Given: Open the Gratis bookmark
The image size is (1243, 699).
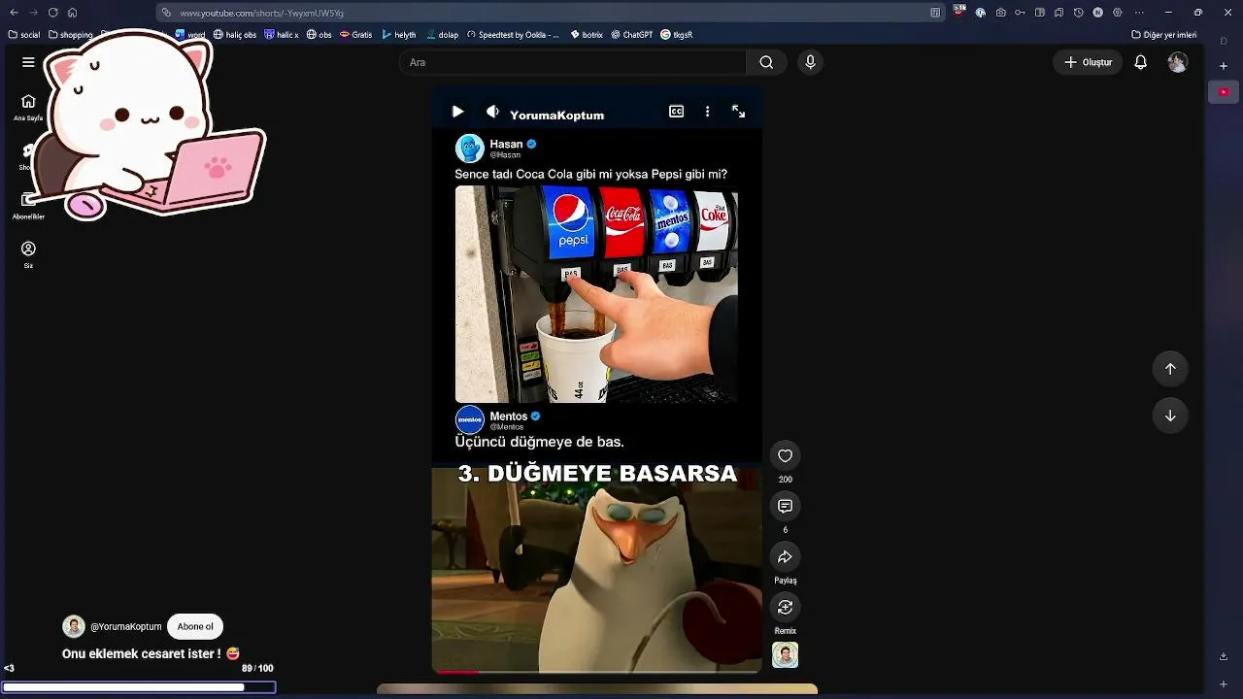Looking at the screenshot, I should [356, 34].
